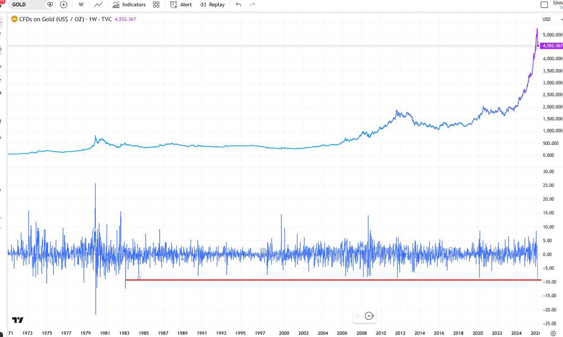Change the chart type via the line icon
This screenshot has height=337, width=563.
pyautogui.click(x=98, y=5)
